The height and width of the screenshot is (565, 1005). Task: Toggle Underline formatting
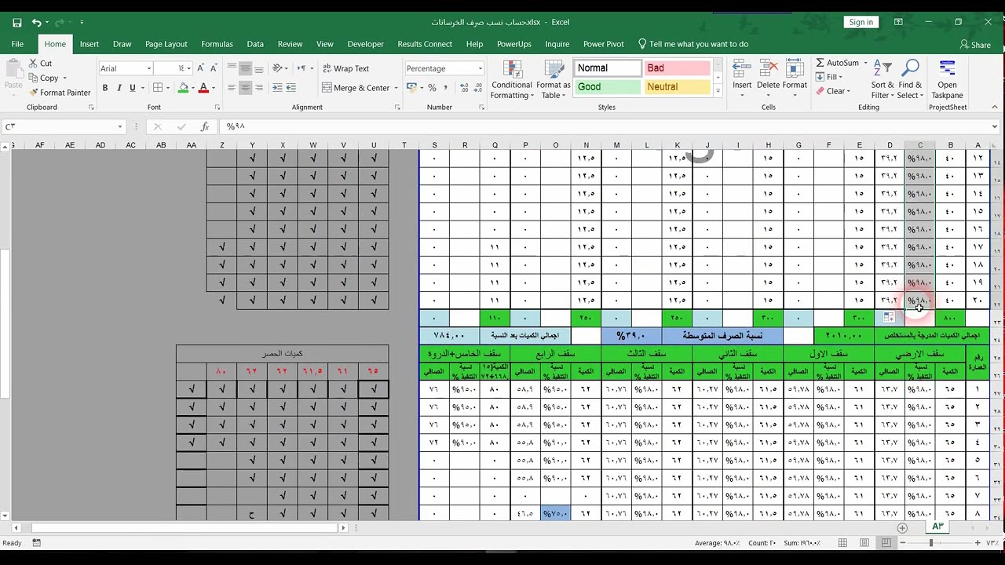[x=133, y=88]
